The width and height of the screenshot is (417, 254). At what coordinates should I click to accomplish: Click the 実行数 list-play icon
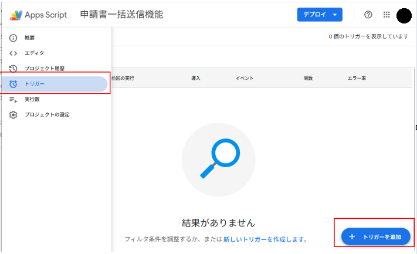(13, 99)
